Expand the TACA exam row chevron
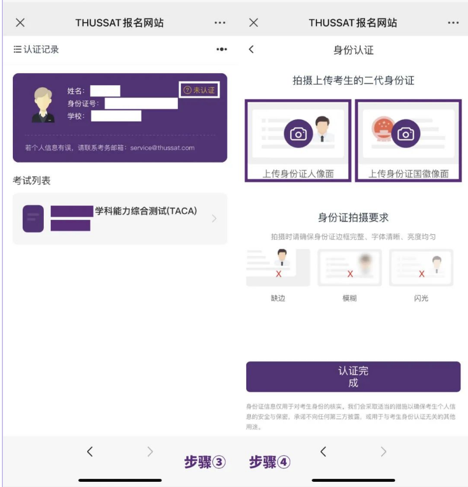 (x=214, y=219)
